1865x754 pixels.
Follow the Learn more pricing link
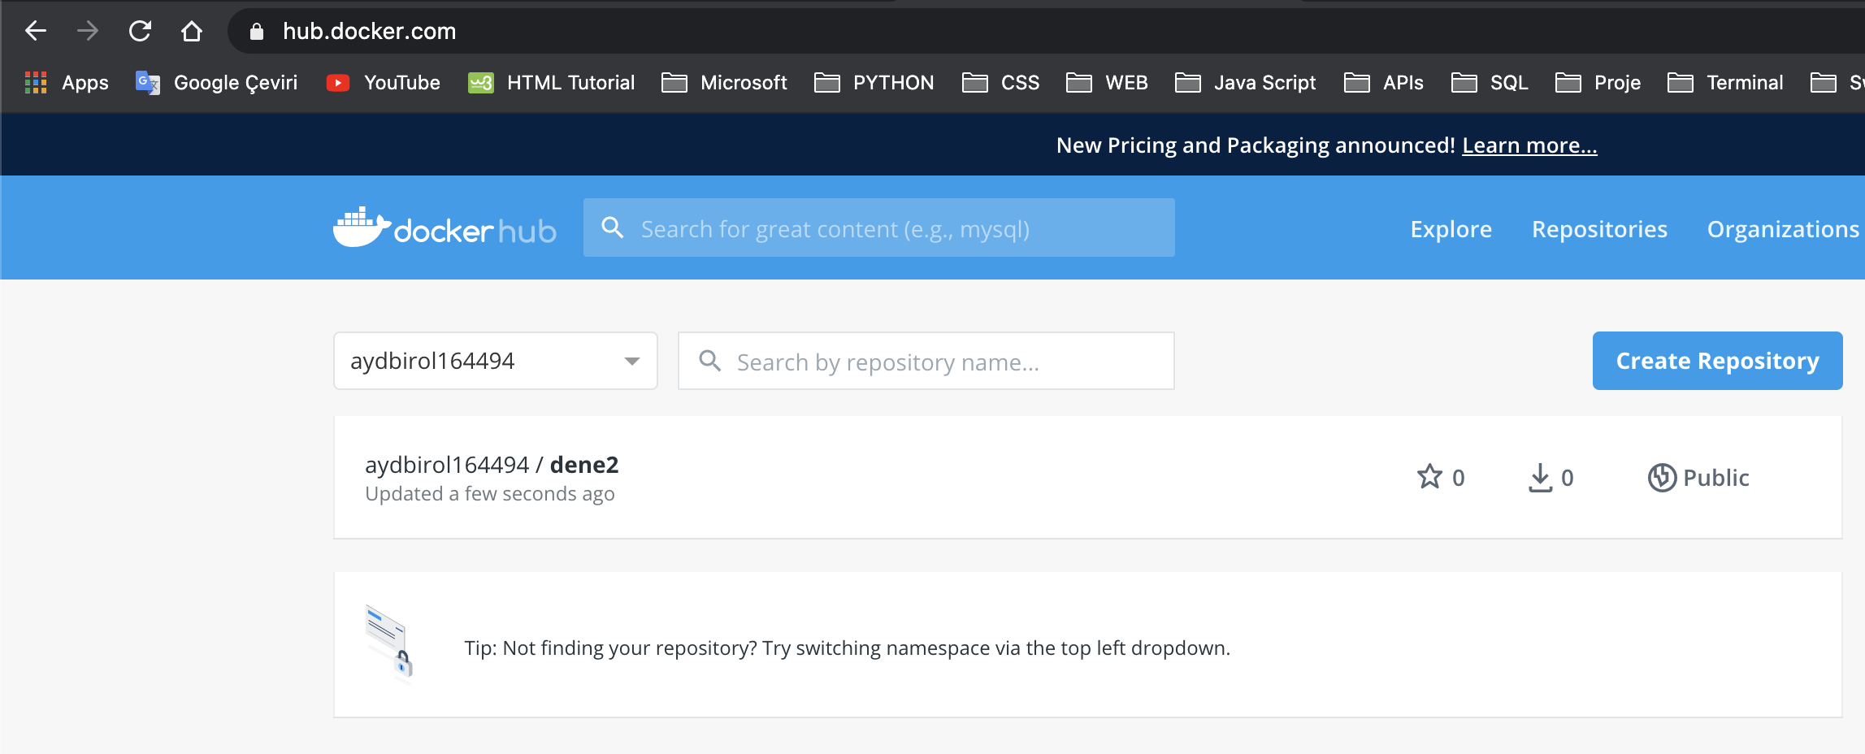(x=1529, y=145)
